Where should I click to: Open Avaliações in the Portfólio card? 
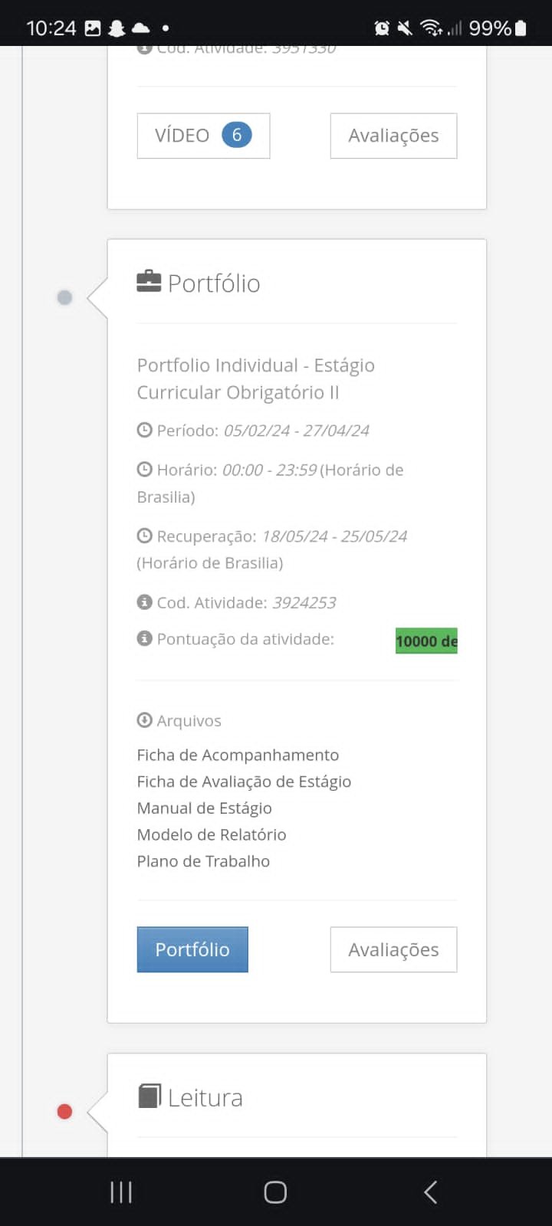[x=393, y=949]
